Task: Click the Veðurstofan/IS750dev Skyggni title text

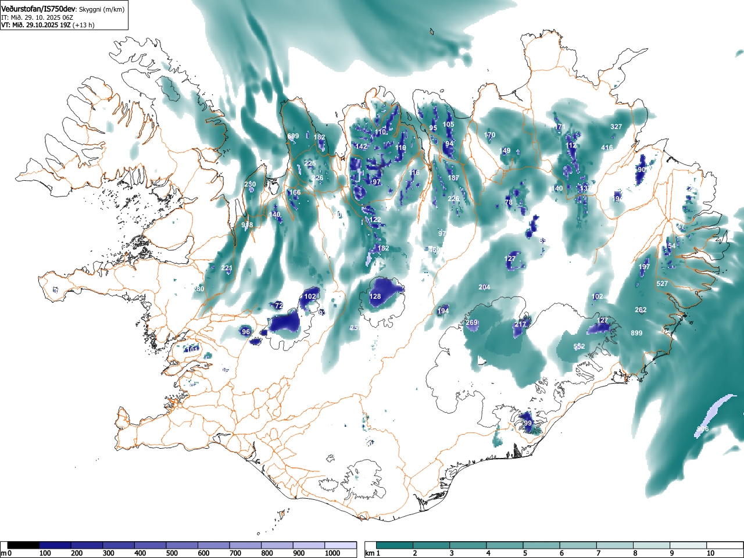Action: pos(63,9)
